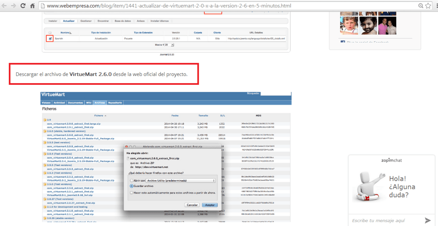Click the folder icon beside 2.5.3 Test versions

45,165
